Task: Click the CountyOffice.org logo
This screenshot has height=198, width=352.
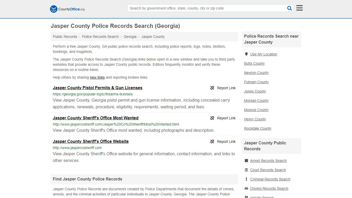Action: [67, 9]
